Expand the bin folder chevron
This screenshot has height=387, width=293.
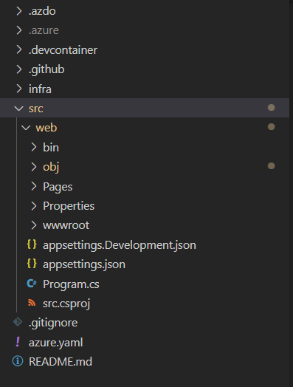tap(33, 148)
